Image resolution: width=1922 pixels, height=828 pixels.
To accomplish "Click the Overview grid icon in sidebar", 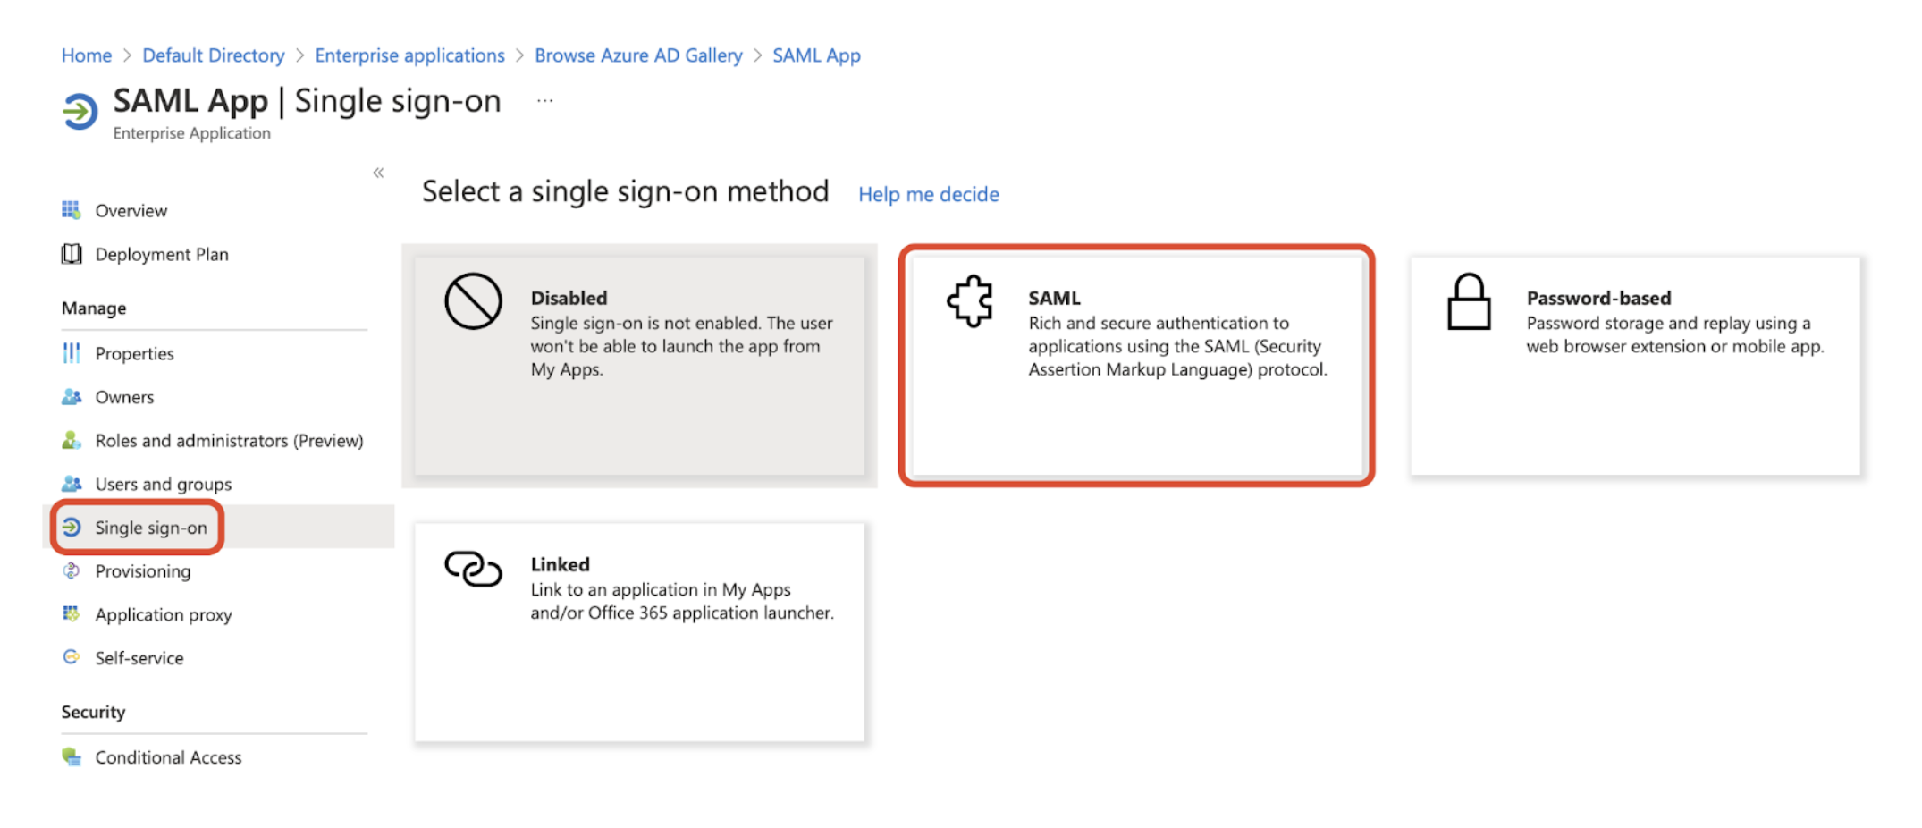I will pos(71,210).
